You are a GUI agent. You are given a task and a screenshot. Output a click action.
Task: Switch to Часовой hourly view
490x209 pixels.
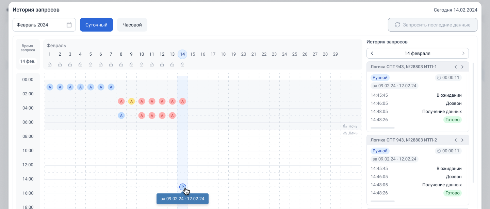[x=132, y=25]
